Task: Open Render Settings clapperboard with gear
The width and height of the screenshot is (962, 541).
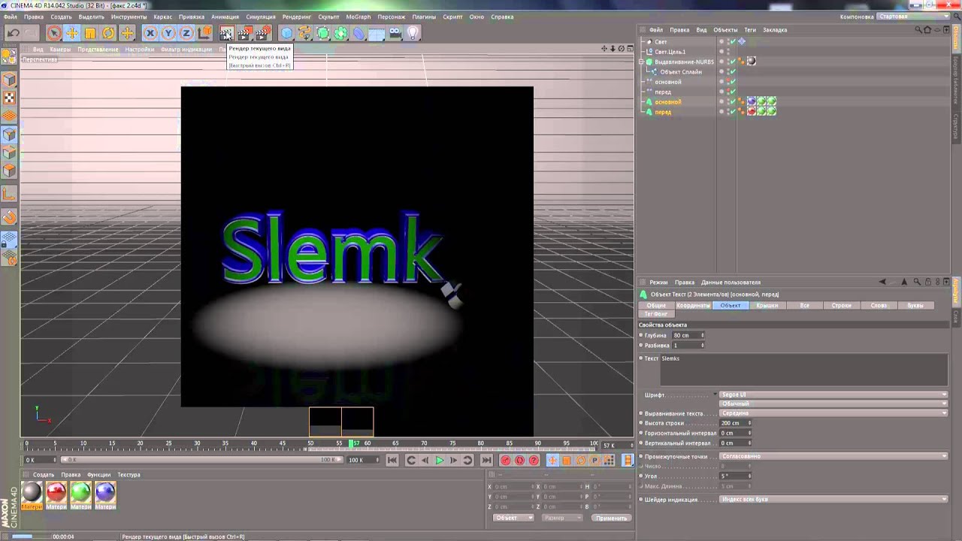Action: pos(262,33)
